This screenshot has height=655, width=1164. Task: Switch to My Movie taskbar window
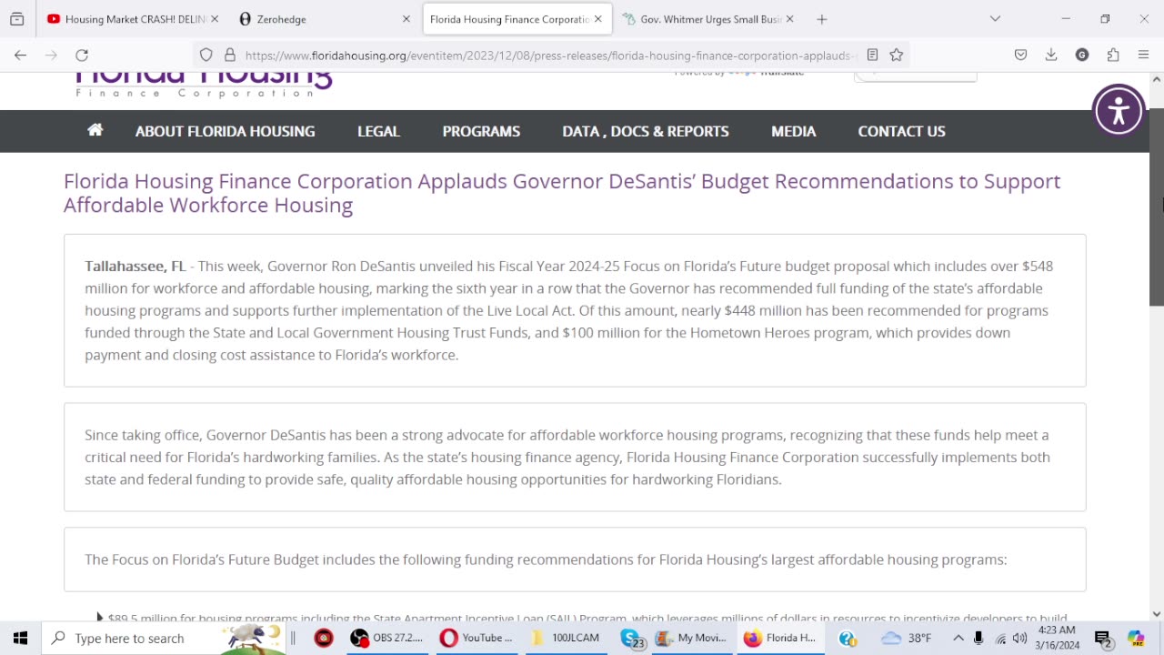click(x=691, y=638)
